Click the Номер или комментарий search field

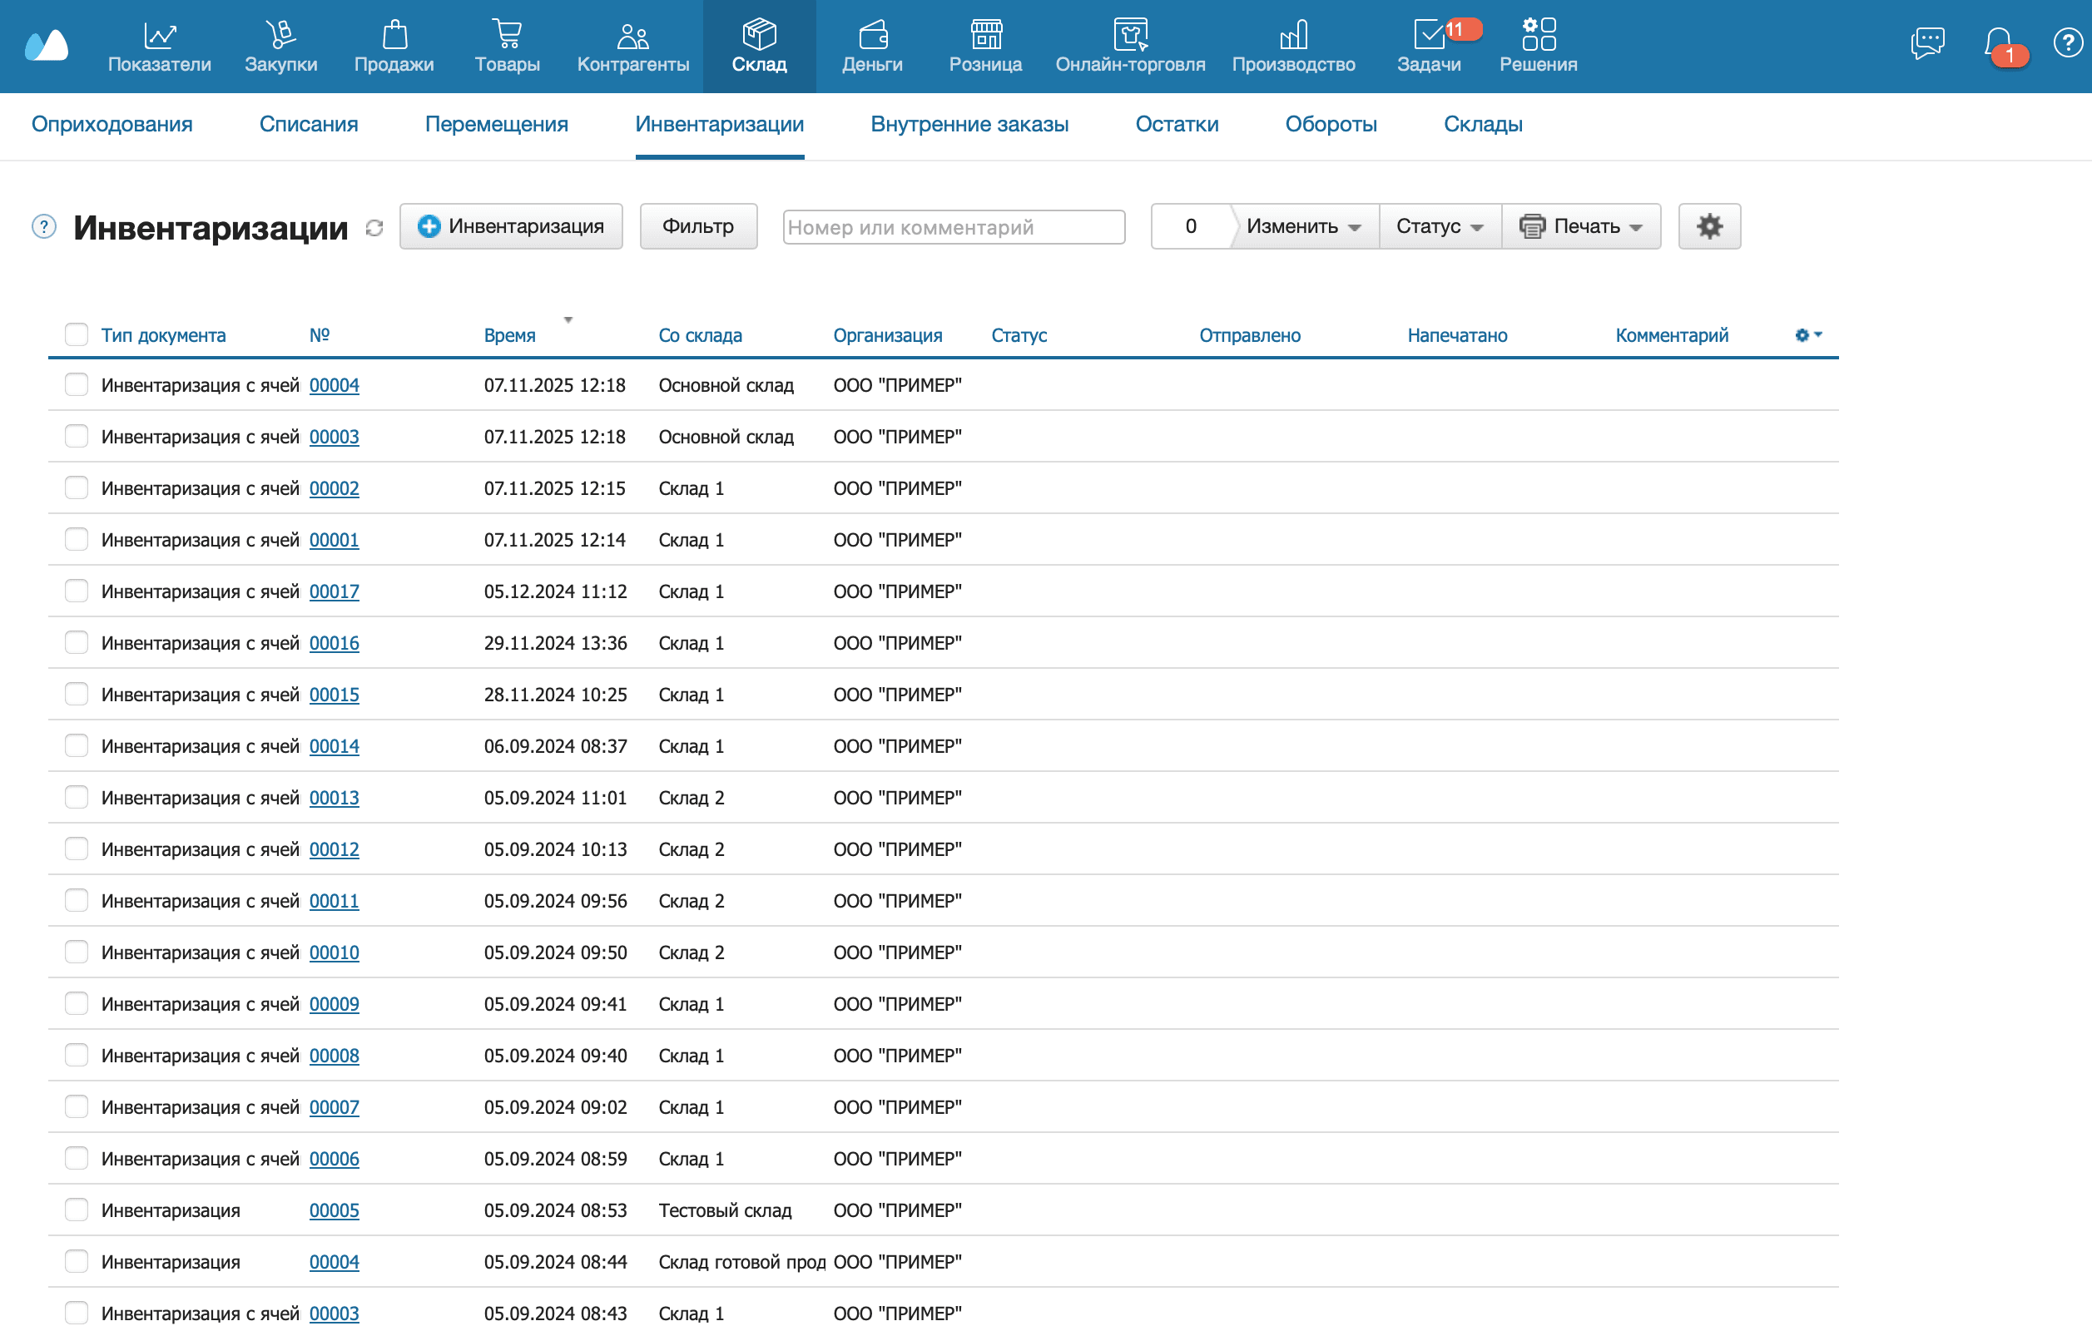tap(953, 225)
